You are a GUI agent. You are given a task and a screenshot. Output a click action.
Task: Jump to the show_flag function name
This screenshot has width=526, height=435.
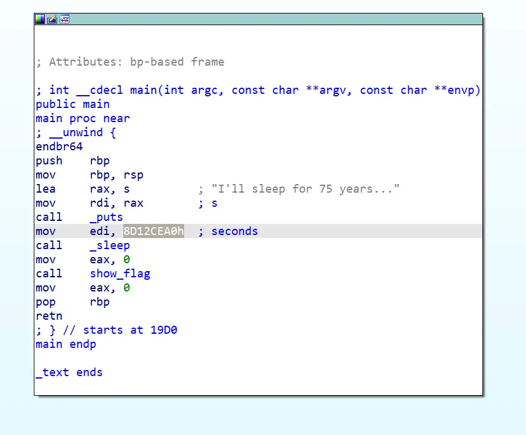pos(120,274)
